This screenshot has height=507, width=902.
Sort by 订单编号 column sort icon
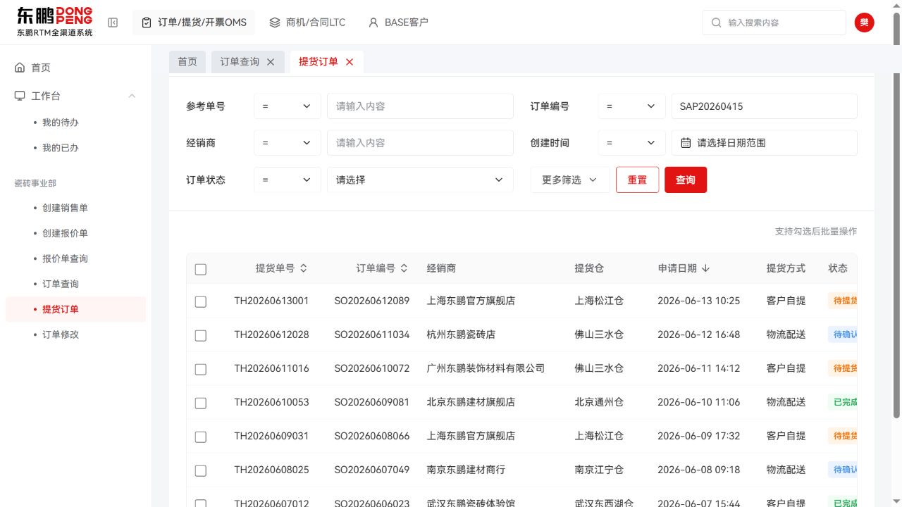tap(404, 268)
